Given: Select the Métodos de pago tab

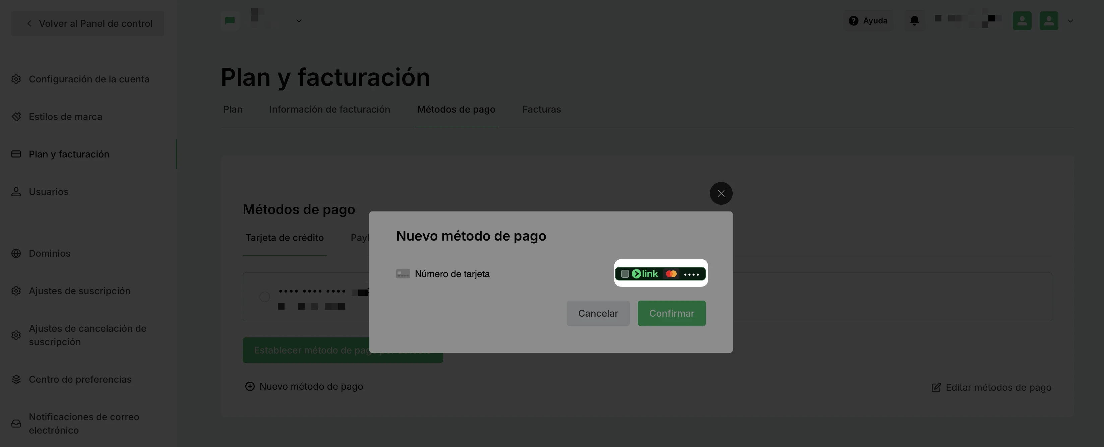Looking at the screenshot, I should pyautogui.click(x=456, y=109).
